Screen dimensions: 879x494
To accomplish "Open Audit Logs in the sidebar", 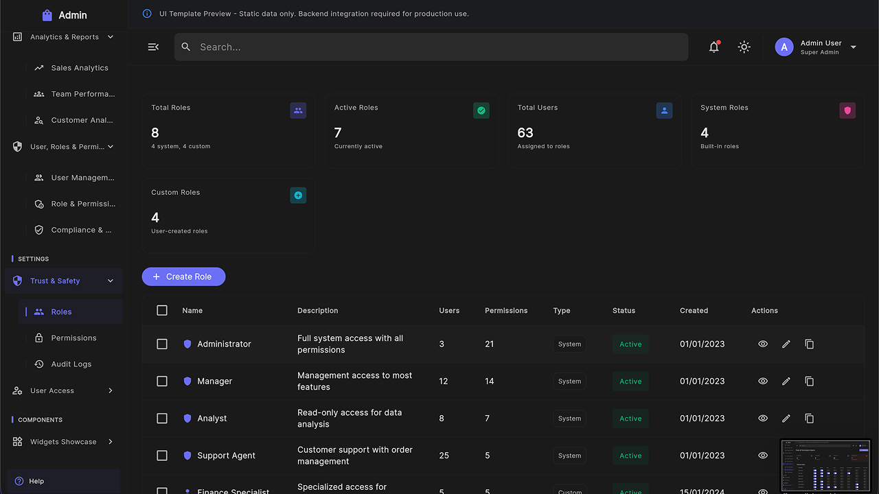I will coord(71,364).
